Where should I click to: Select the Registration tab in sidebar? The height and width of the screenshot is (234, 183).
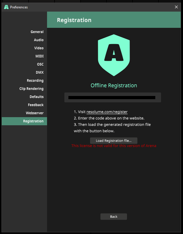(33, 121)
